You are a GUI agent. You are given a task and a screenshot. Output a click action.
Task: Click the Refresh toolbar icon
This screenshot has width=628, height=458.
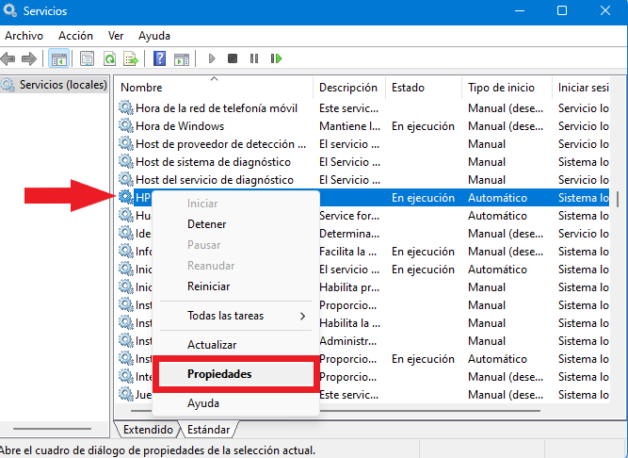point(109,59)
